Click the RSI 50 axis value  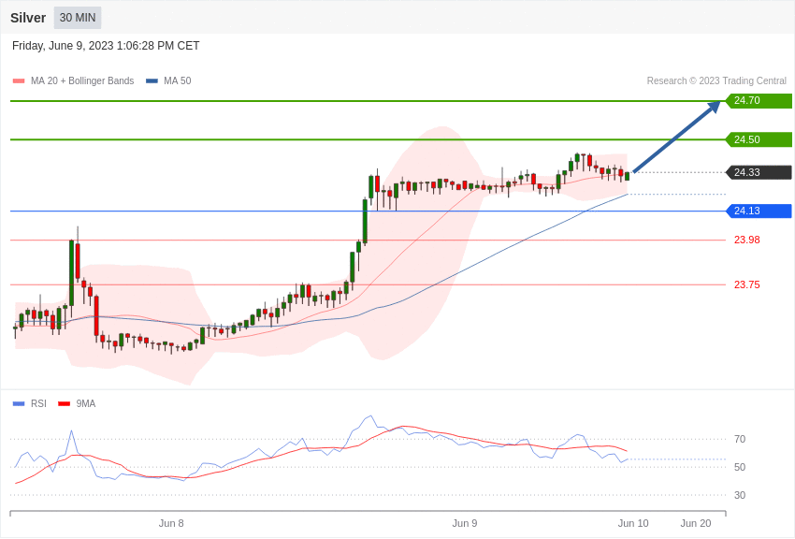click(x=740, y=467)
